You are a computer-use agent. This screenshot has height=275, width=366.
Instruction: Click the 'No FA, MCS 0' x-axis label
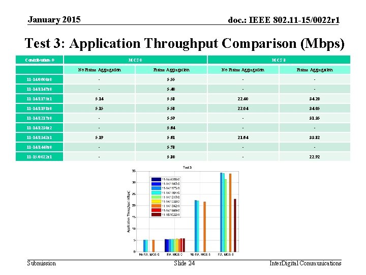tap(149, 255)
